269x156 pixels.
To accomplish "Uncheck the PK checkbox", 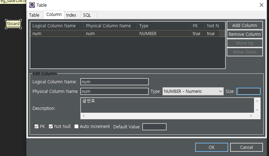I will coord(36,127).
